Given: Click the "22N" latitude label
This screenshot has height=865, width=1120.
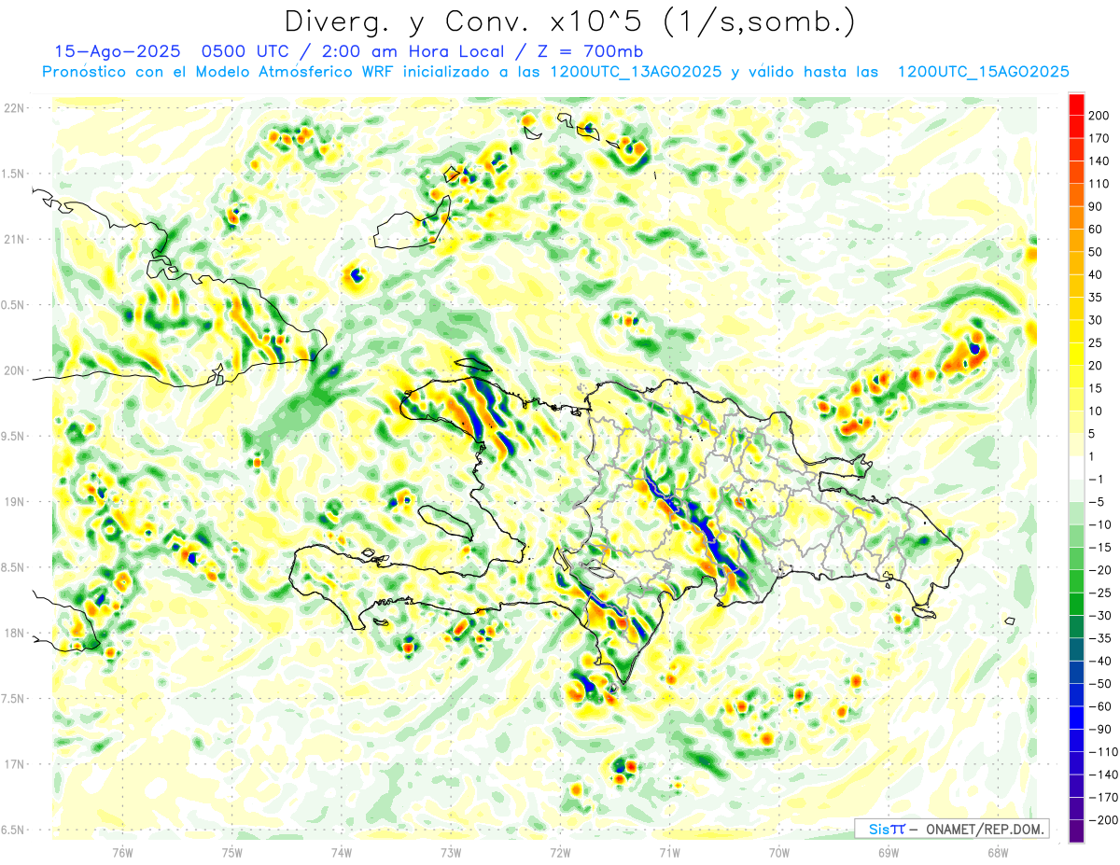Looking at the screenshot, I should click(14, 107).
